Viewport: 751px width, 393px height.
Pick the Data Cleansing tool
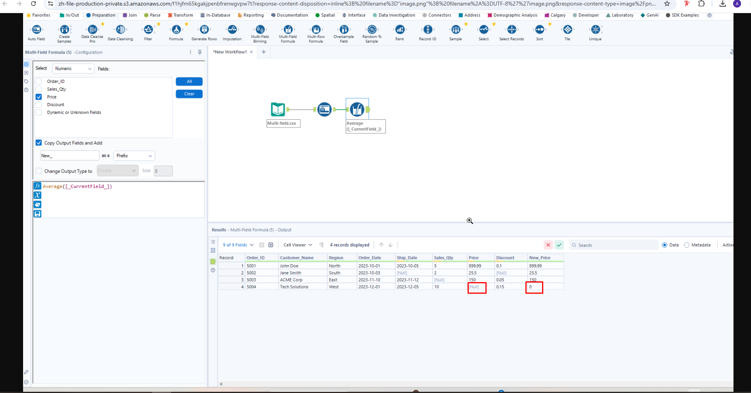click(x=120, y=30)
